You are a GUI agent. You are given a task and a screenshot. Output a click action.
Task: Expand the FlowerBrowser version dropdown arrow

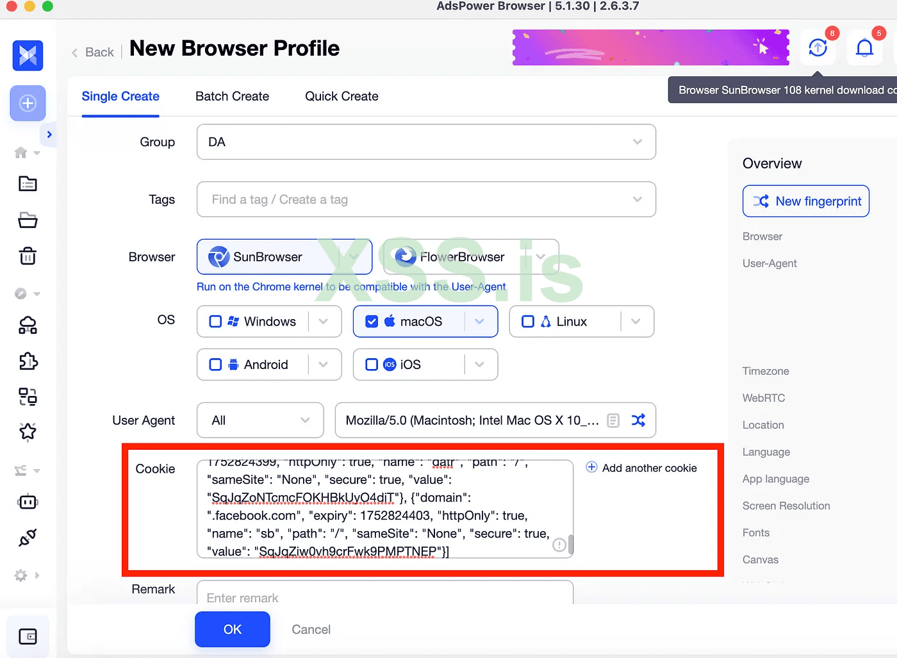pos(541,257)
